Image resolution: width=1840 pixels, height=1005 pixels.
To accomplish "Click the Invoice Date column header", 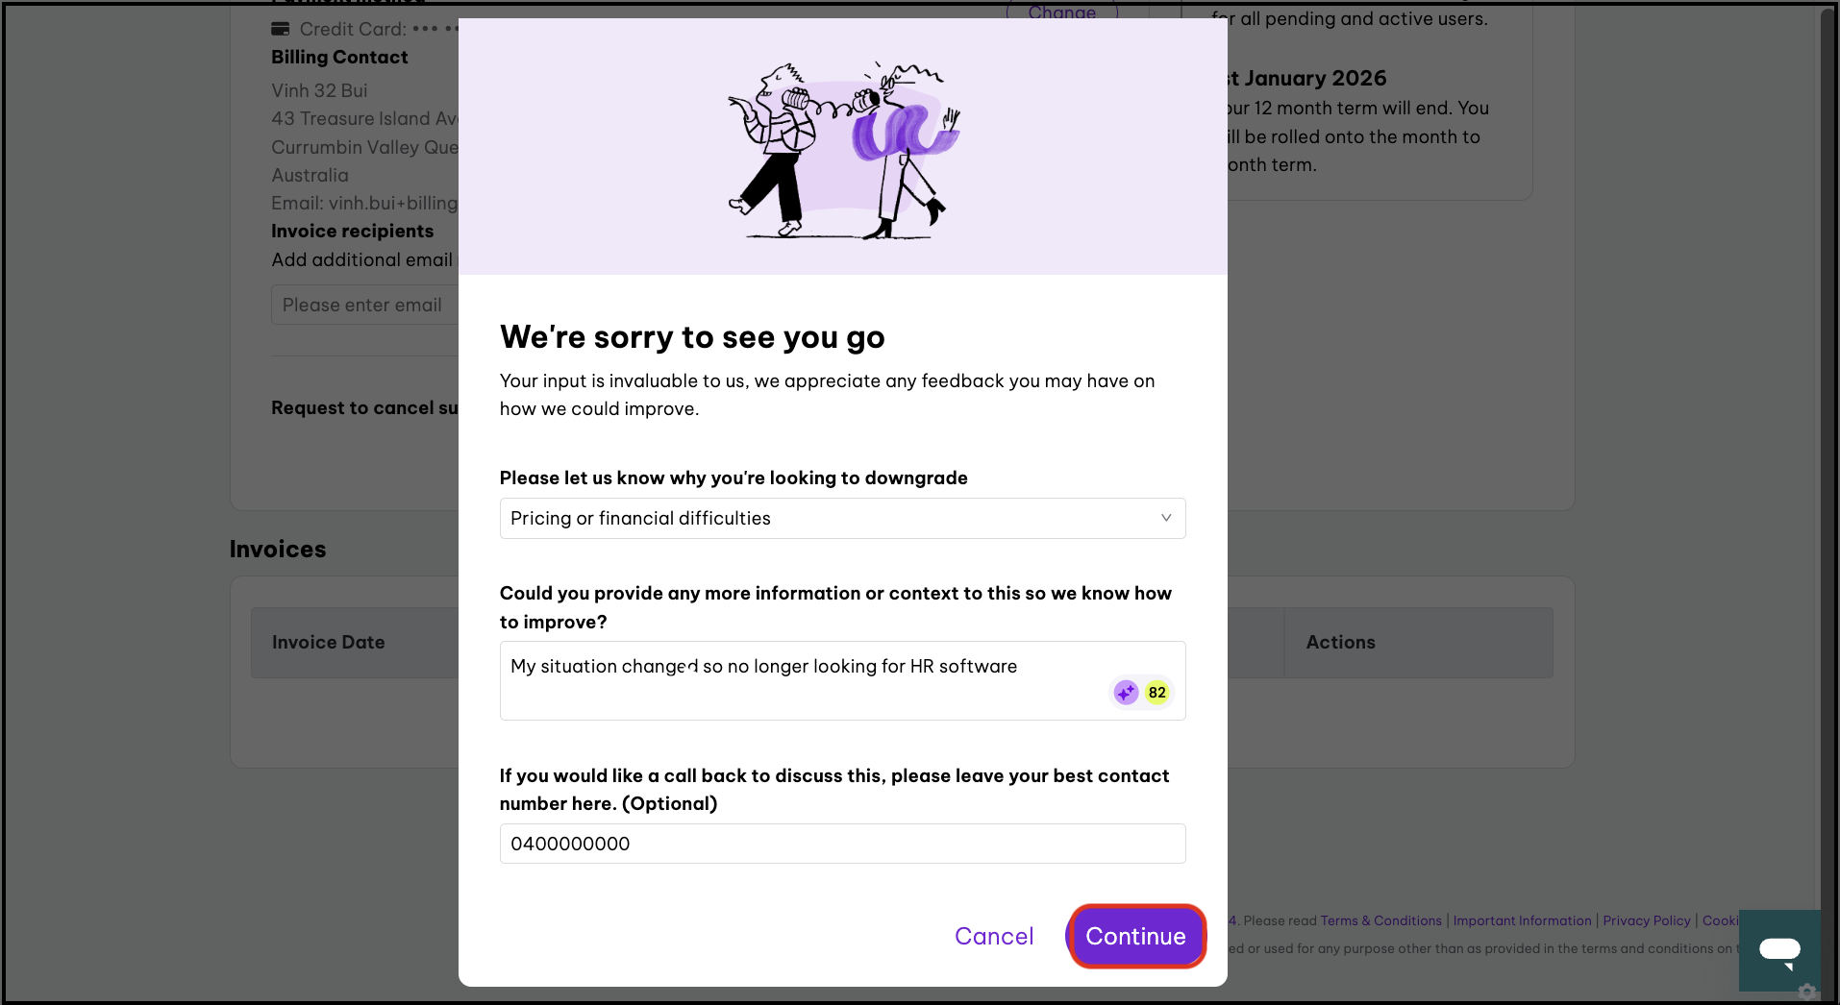I will [328, 642].
